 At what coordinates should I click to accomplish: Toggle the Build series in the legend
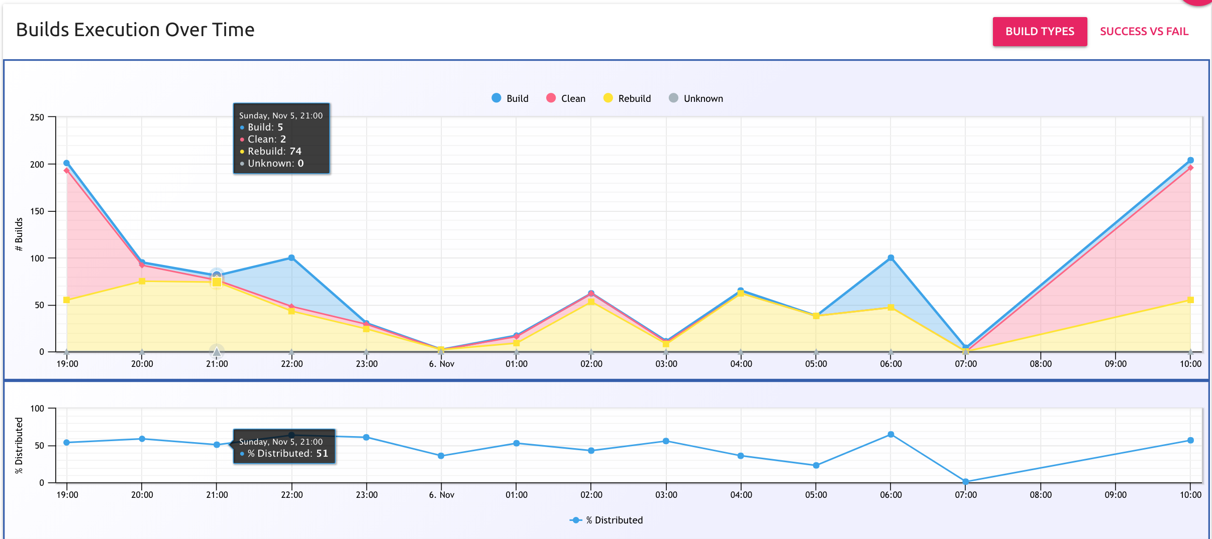click(510, 98)
